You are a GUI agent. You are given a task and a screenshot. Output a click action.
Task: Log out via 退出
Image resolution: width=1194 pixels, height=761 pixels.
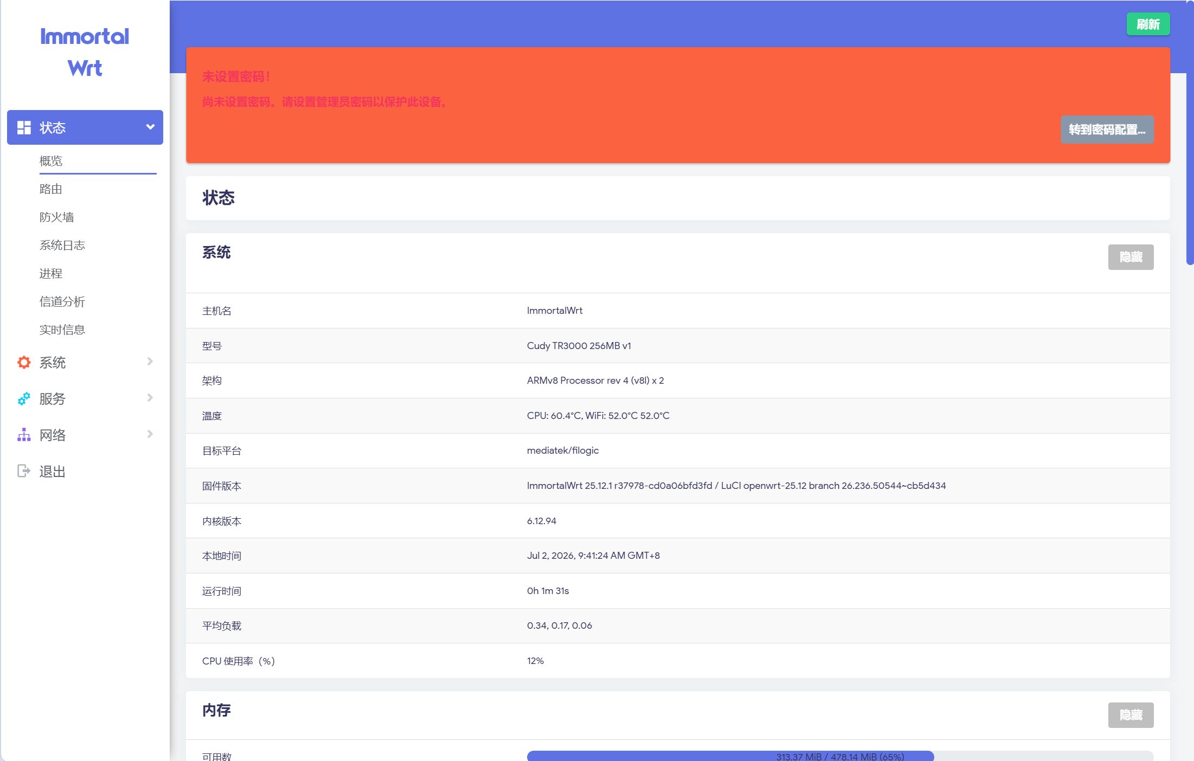(85, 471)
